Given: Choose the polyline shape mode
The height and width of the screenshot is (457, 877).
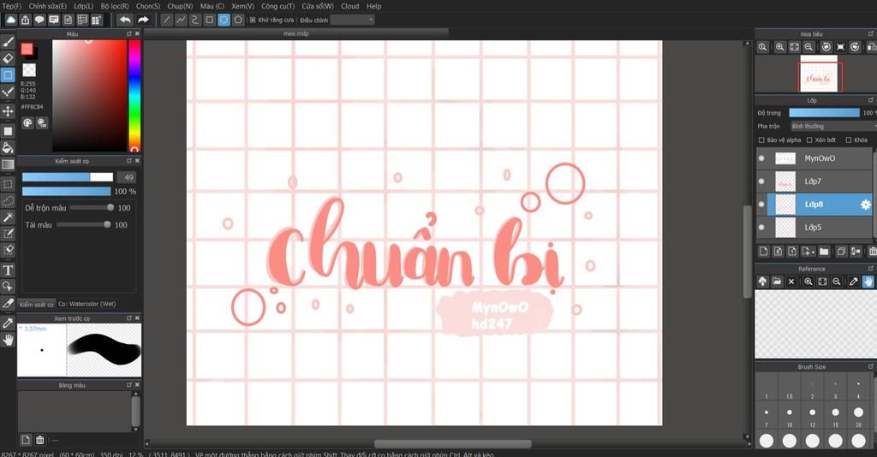Looking at the screenshot, I should point(182,21).
